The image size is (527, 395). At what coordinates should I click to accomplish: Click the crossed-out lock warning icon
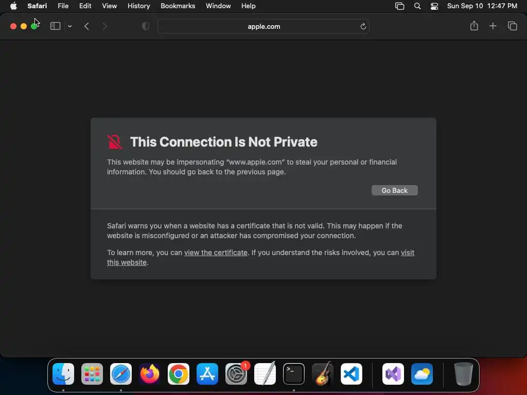(x=115, y=142)
